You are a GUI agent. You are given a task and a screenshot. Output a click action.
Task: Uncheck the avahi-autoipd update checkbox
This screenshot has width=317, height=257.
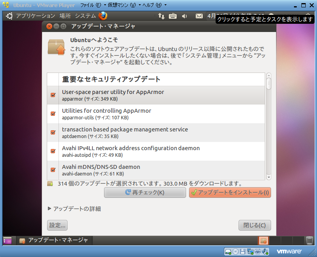point(53,151)
